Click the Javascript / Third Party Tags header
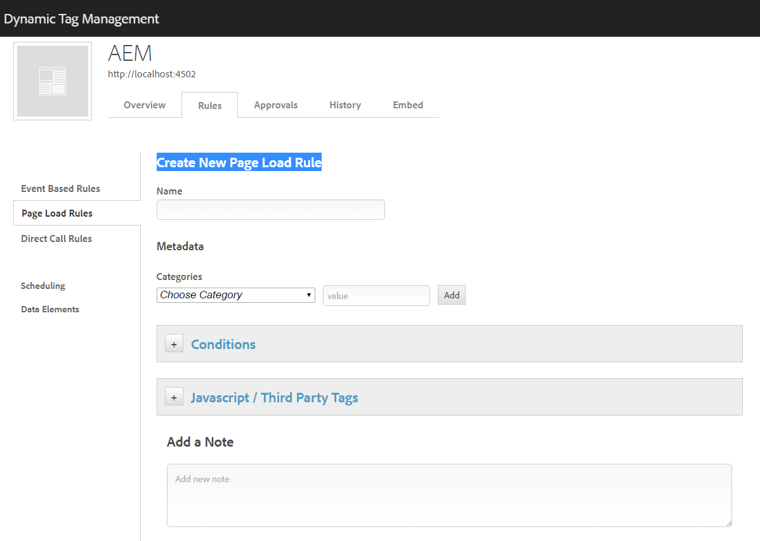760x541 pixels. coord(274,398)
